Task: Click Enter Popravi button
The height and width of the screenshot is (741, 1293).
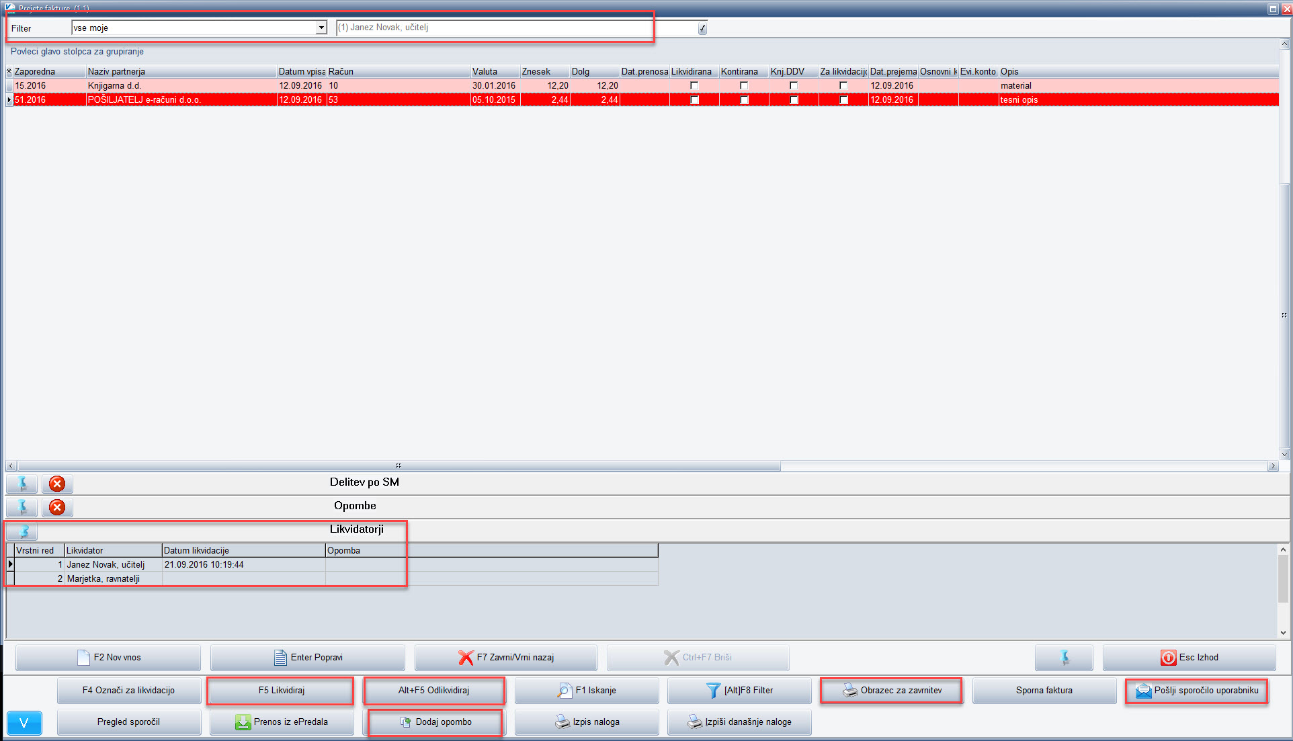Action: pos(308,658)
